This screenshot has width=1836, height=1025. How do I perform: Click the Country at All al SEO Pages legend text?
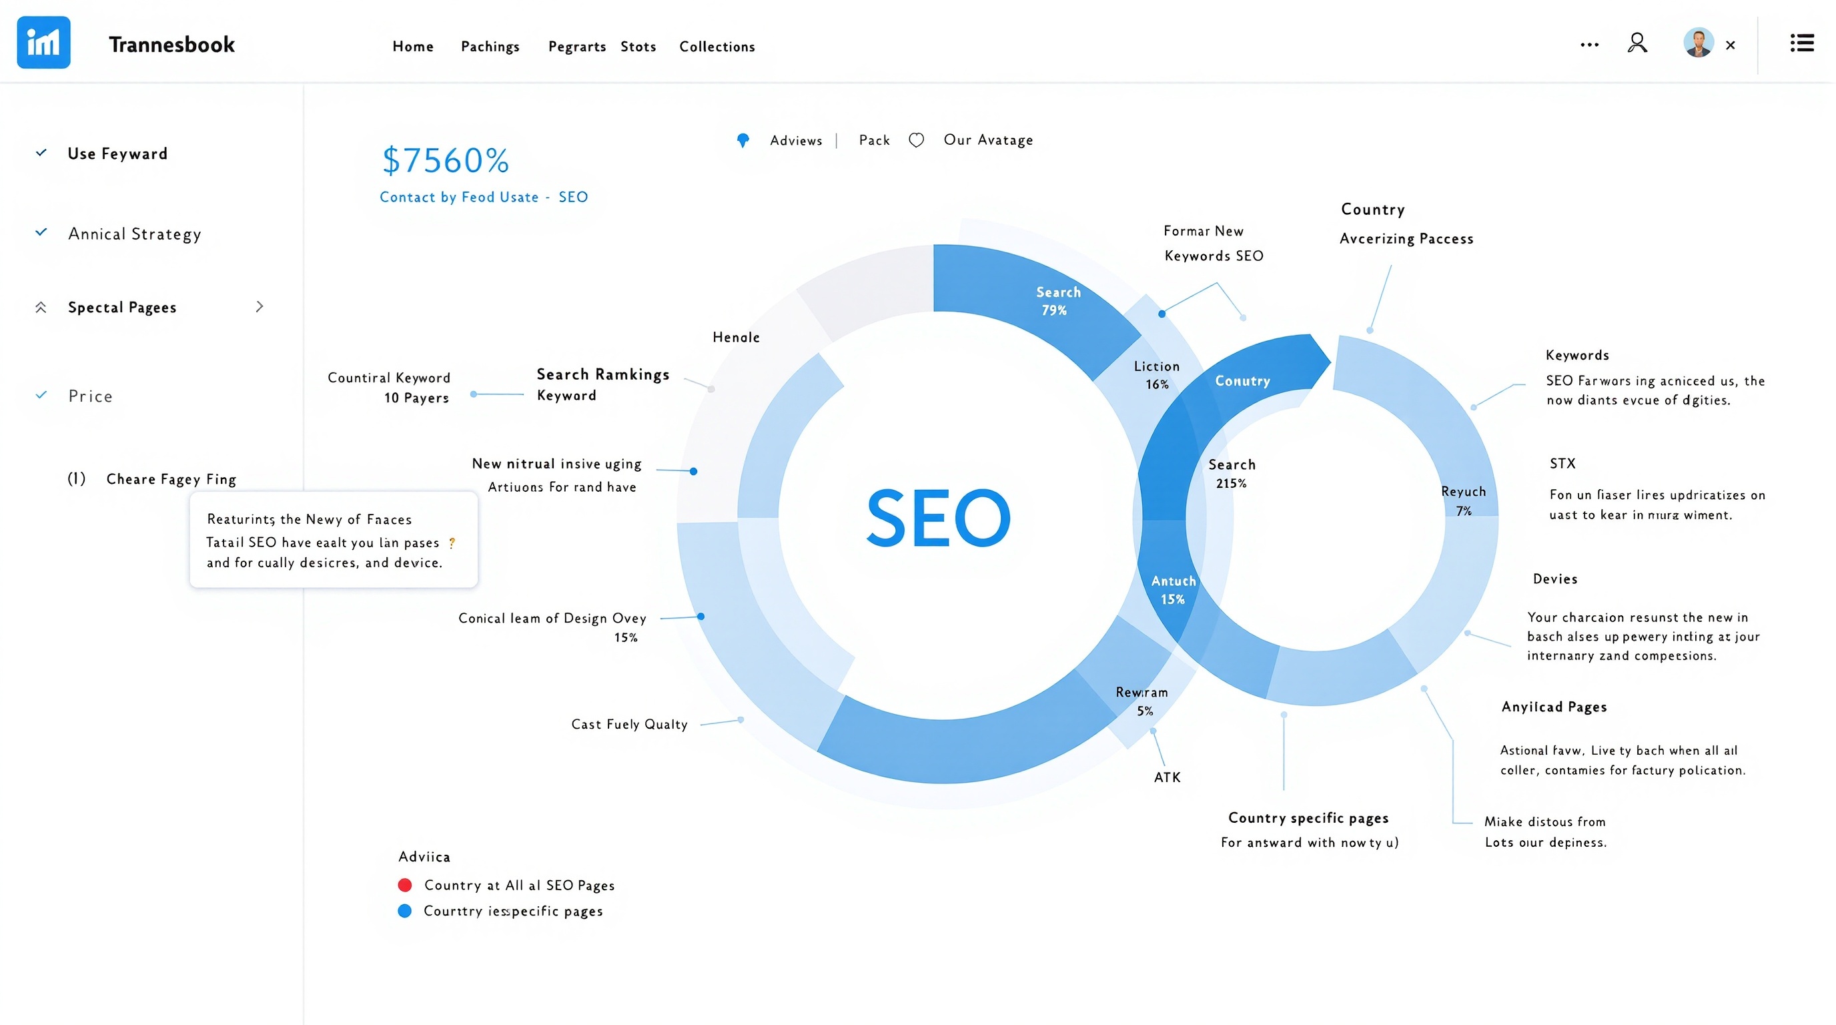pyautogui.click(x=519, y=885)
